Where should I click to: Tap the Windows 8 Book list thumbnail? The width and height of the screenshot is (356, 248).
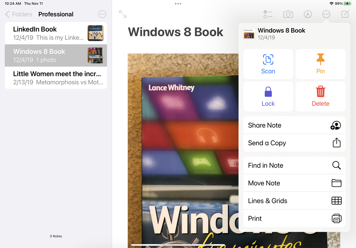(x=96, y=55)
